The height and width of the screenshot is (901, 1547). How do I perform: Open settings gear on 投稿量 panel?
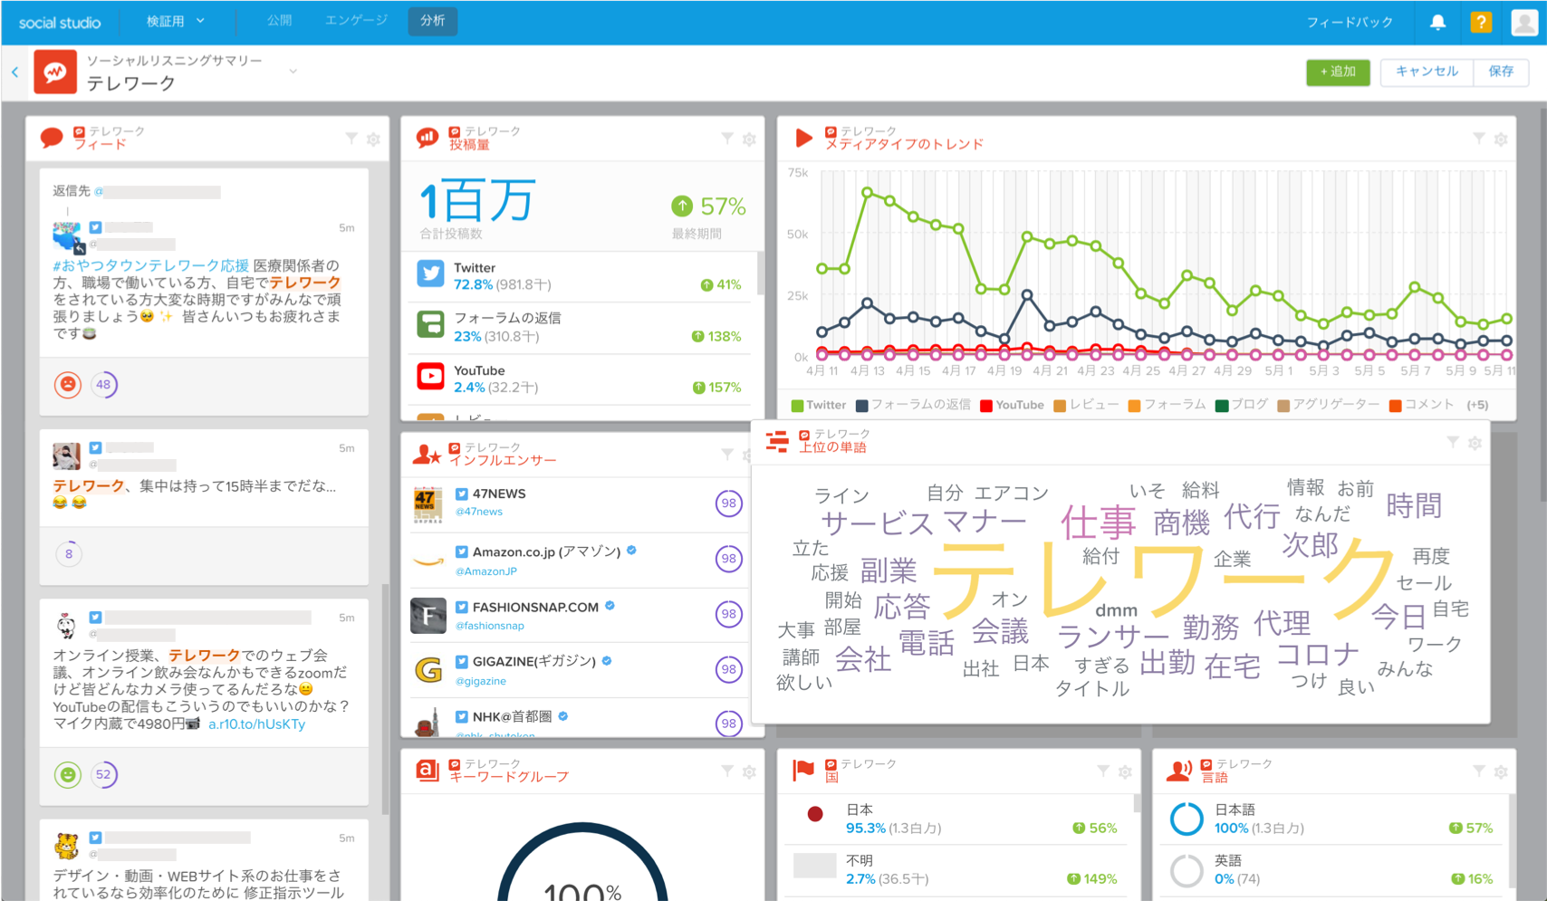point(749,139)
